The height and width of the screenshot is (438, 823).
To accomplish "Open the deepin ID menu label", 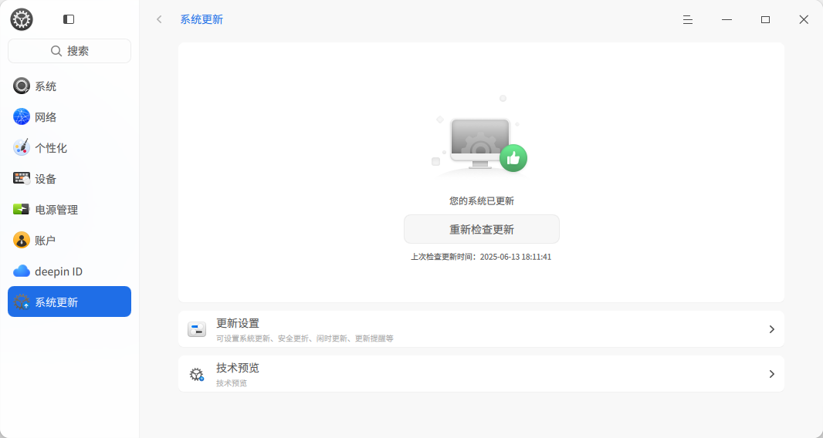I will 59,271.
